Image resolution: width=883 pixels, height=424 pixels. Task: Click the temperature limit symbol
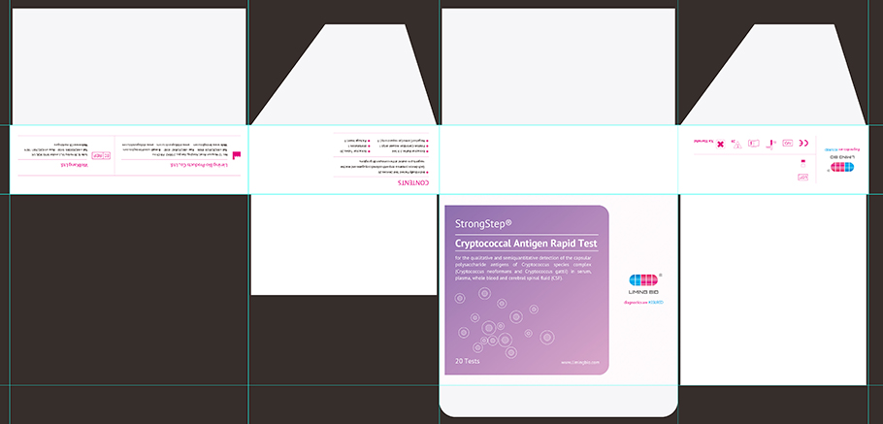(x=770, y=144)
